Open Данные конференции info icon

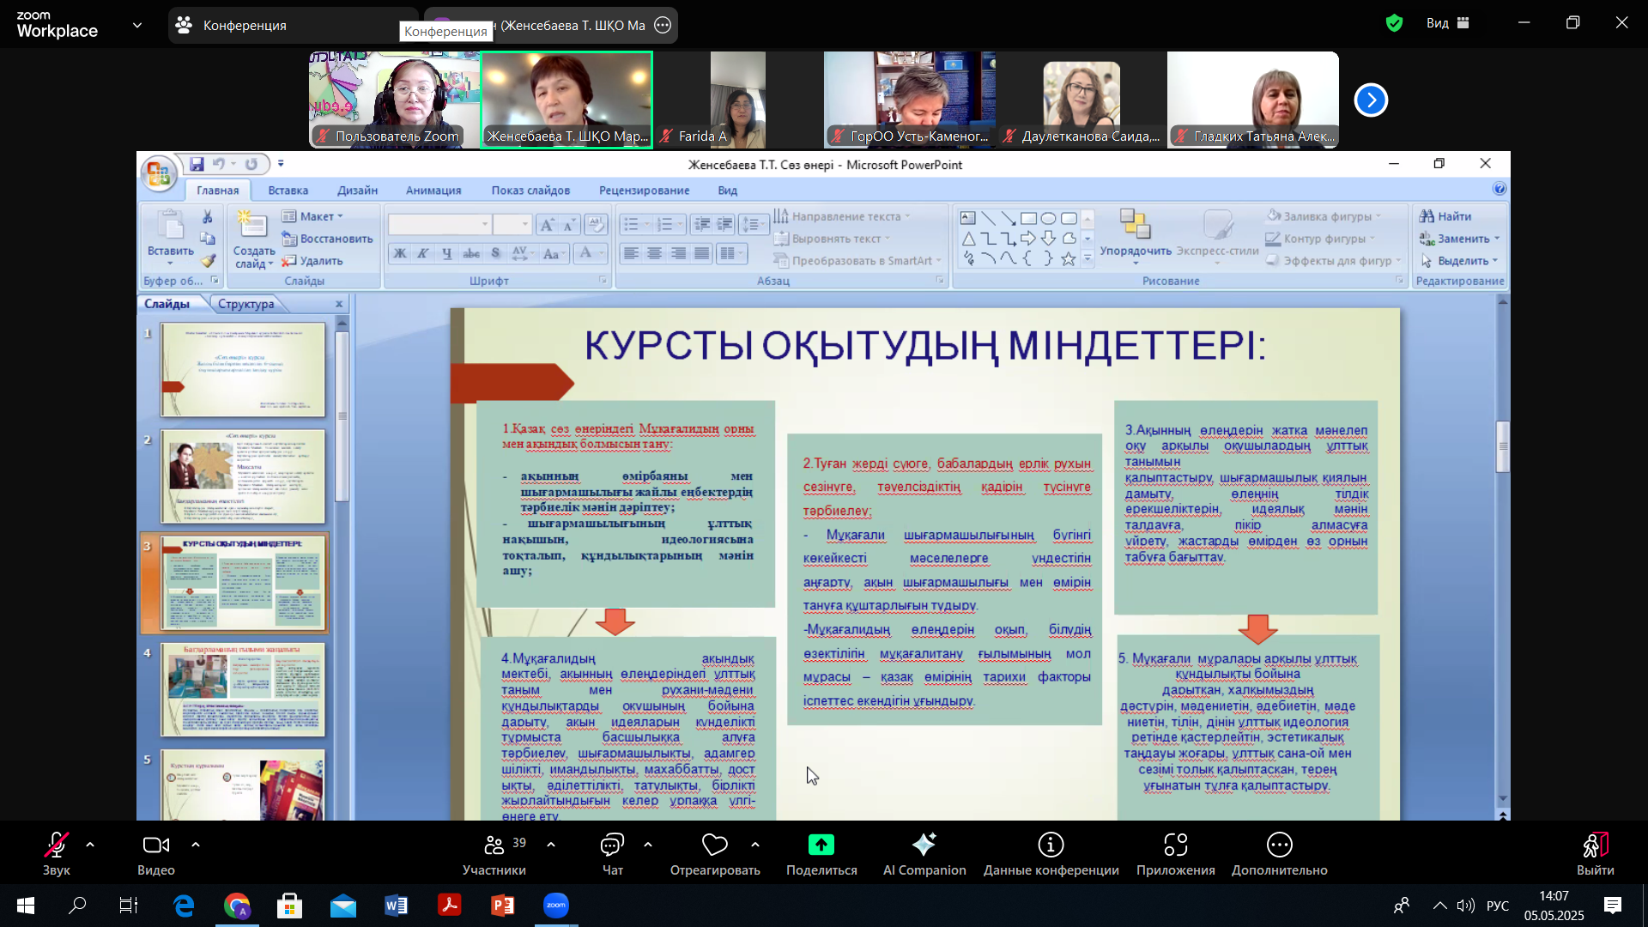1051,845
